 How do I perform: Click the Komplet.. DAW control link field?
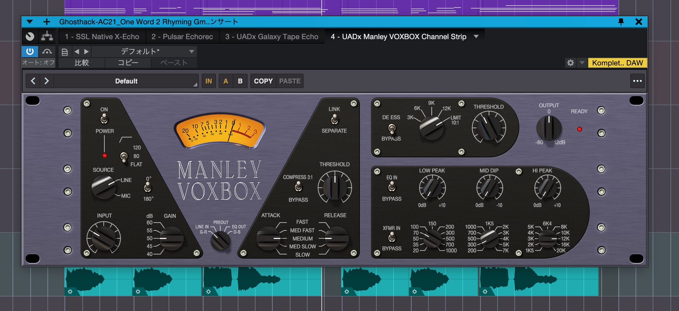(617, 63)
